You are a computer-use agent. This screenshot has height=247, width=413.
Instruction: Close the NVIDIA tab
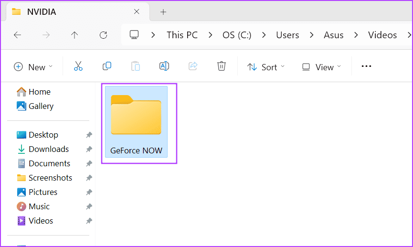(x=137, y=11)
